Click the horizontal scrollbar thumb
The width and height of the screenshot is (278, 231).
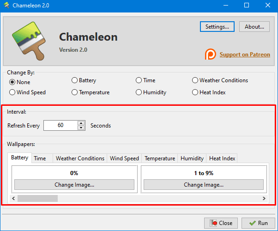tap(37, 198)
